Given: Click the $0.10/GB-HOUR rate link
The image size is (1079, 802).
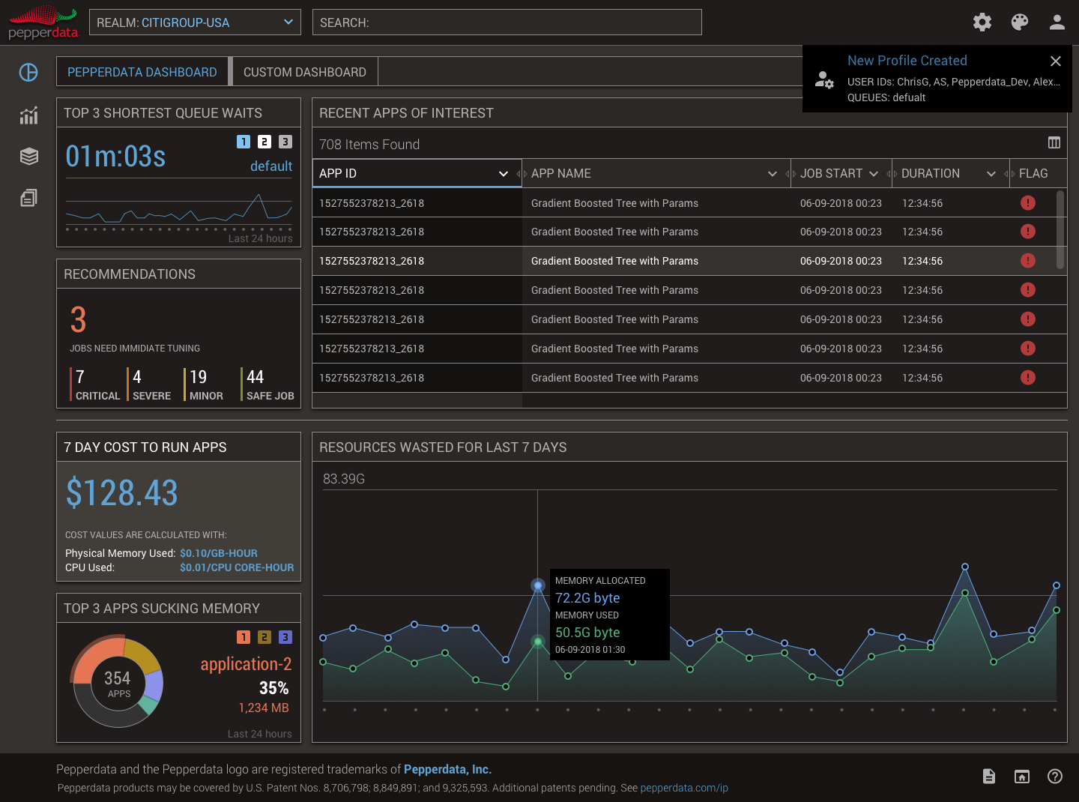Looking at the screenshot, I should pyautogui.click(x=219, y=553).
